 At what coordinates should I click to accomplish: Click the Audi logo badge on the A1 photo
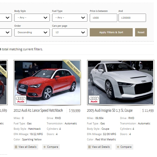coord(21,100)
